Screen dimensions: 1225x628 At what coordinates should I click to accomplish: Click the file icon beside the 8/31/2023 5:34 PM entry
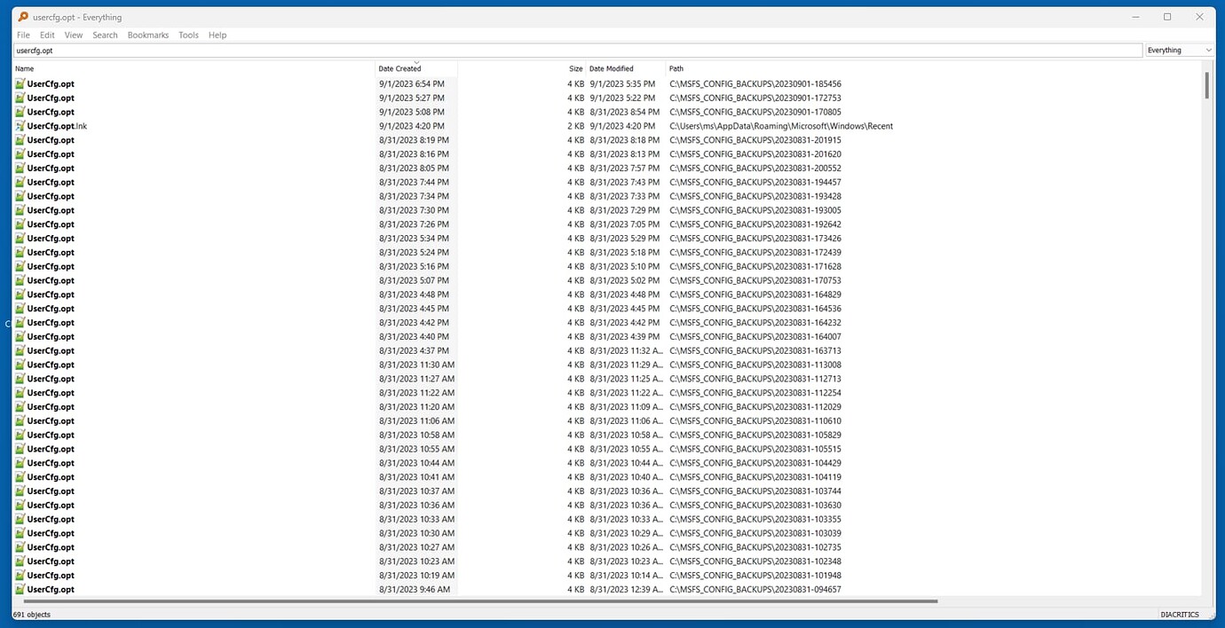[20, 238]
